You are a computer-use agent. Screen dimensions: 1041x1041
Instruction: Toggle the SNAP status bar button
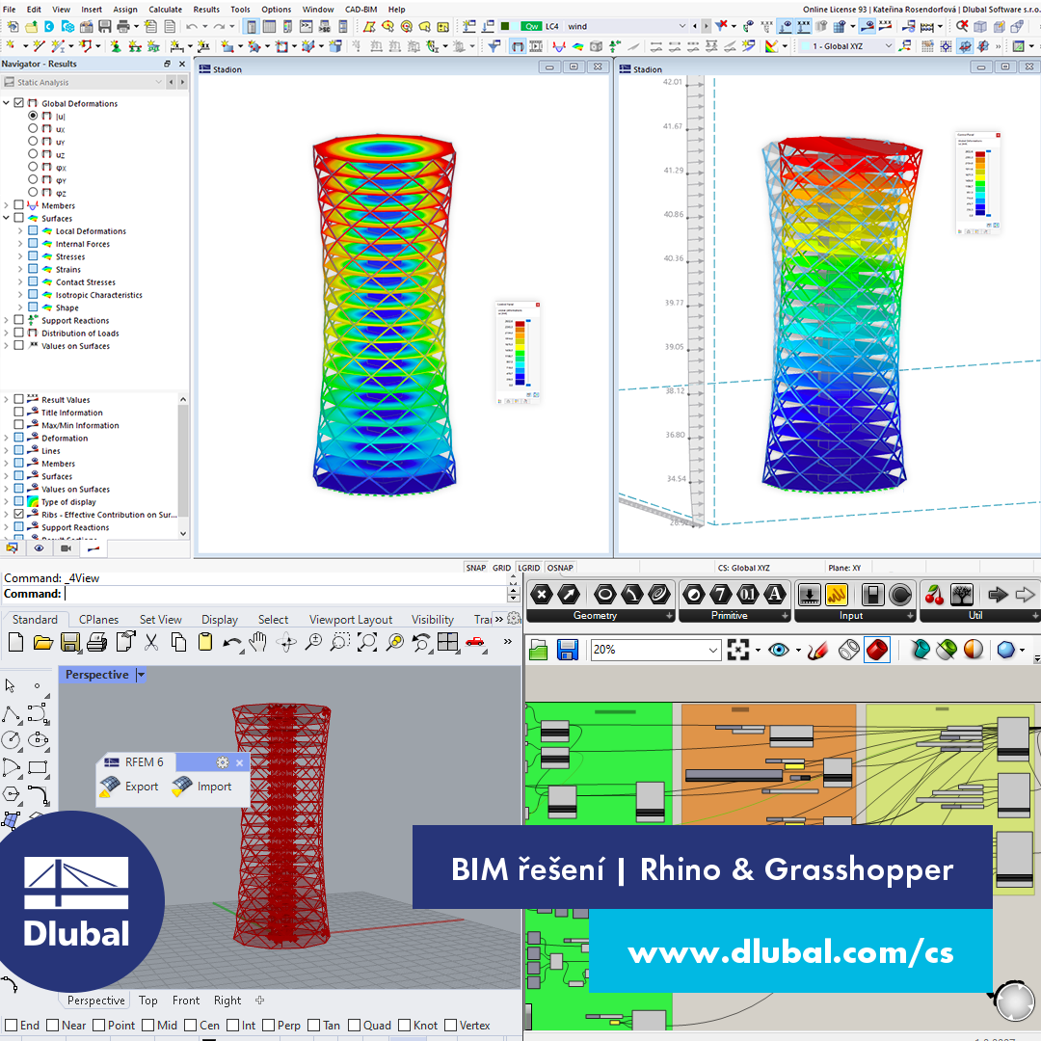[x=475, y=568]
